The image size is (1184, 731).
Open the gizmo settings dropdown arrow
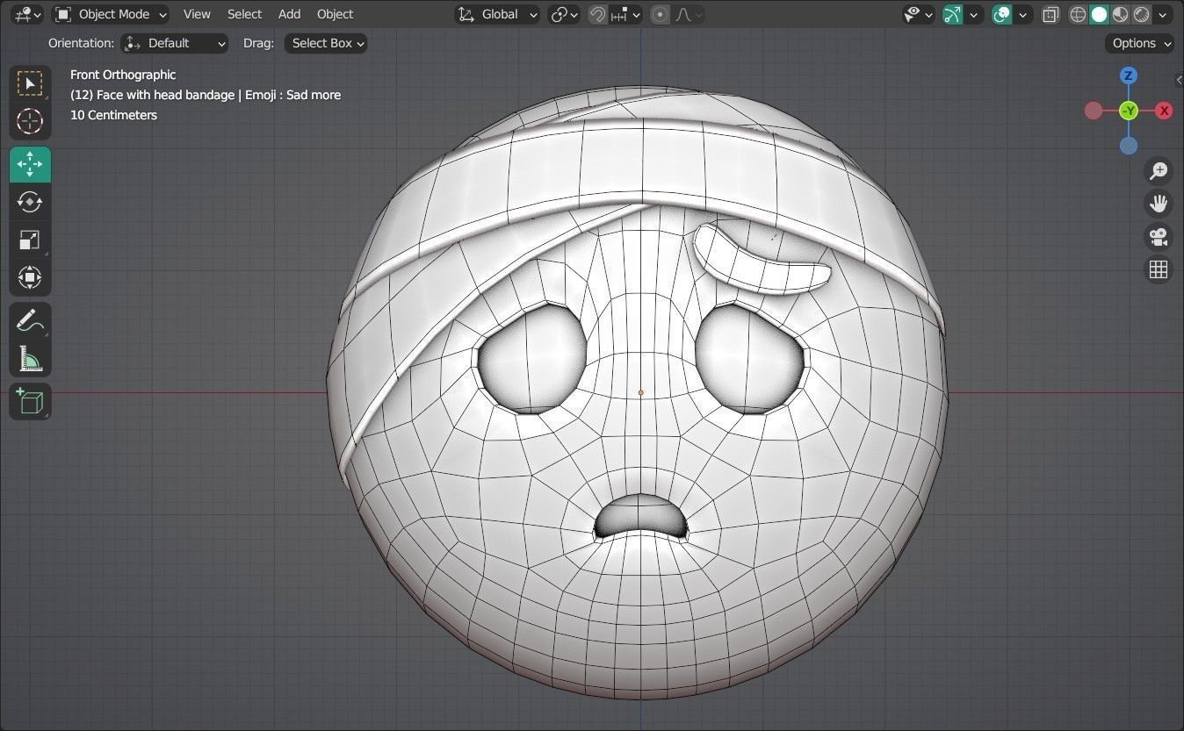[x=973, y=14]
